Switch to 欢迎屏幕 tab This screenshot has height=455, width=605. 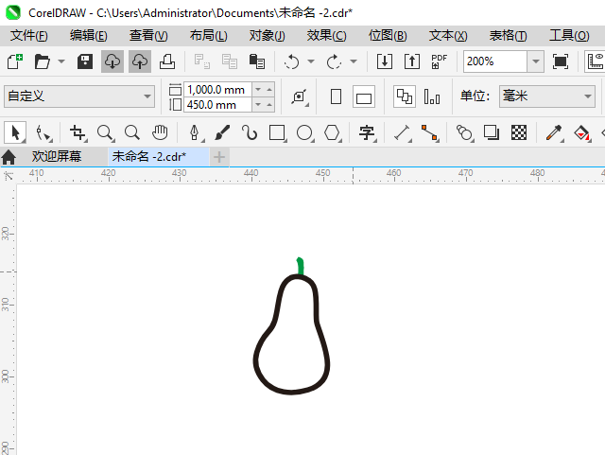(57, 156)
